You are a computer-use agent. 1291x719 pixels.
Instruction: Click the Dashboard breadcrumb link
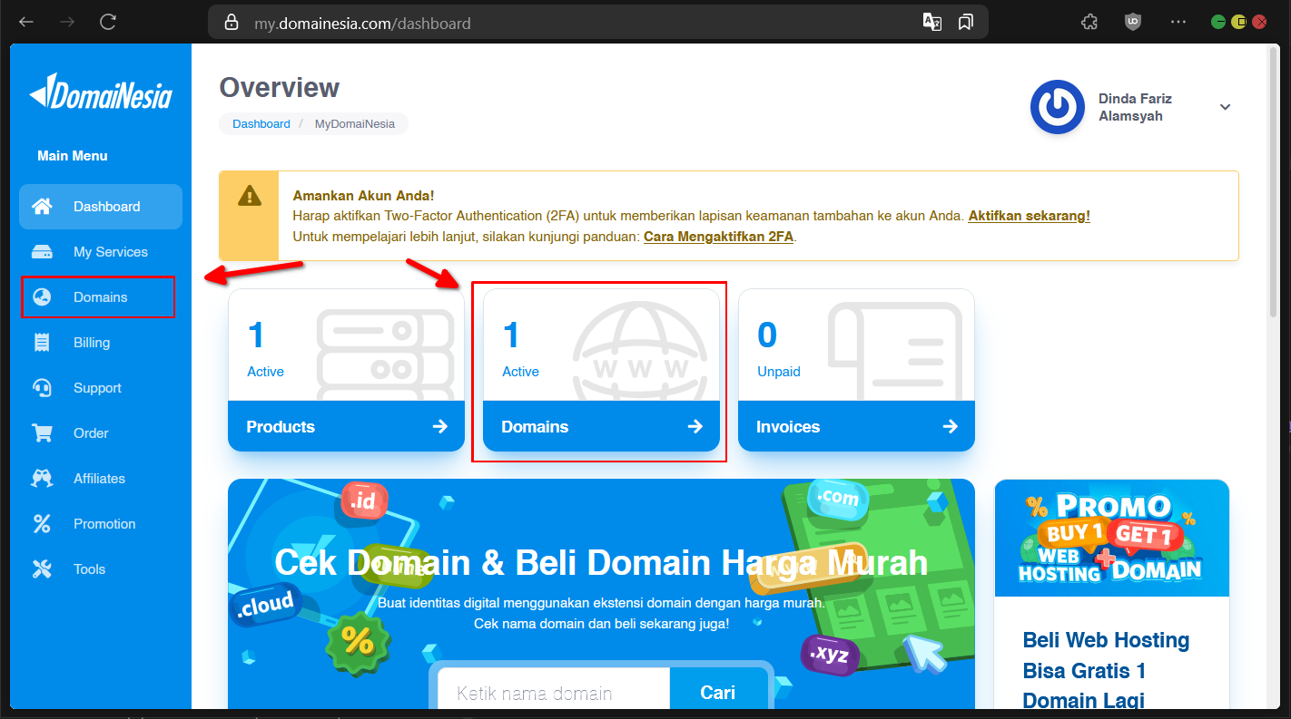[261, 124]
